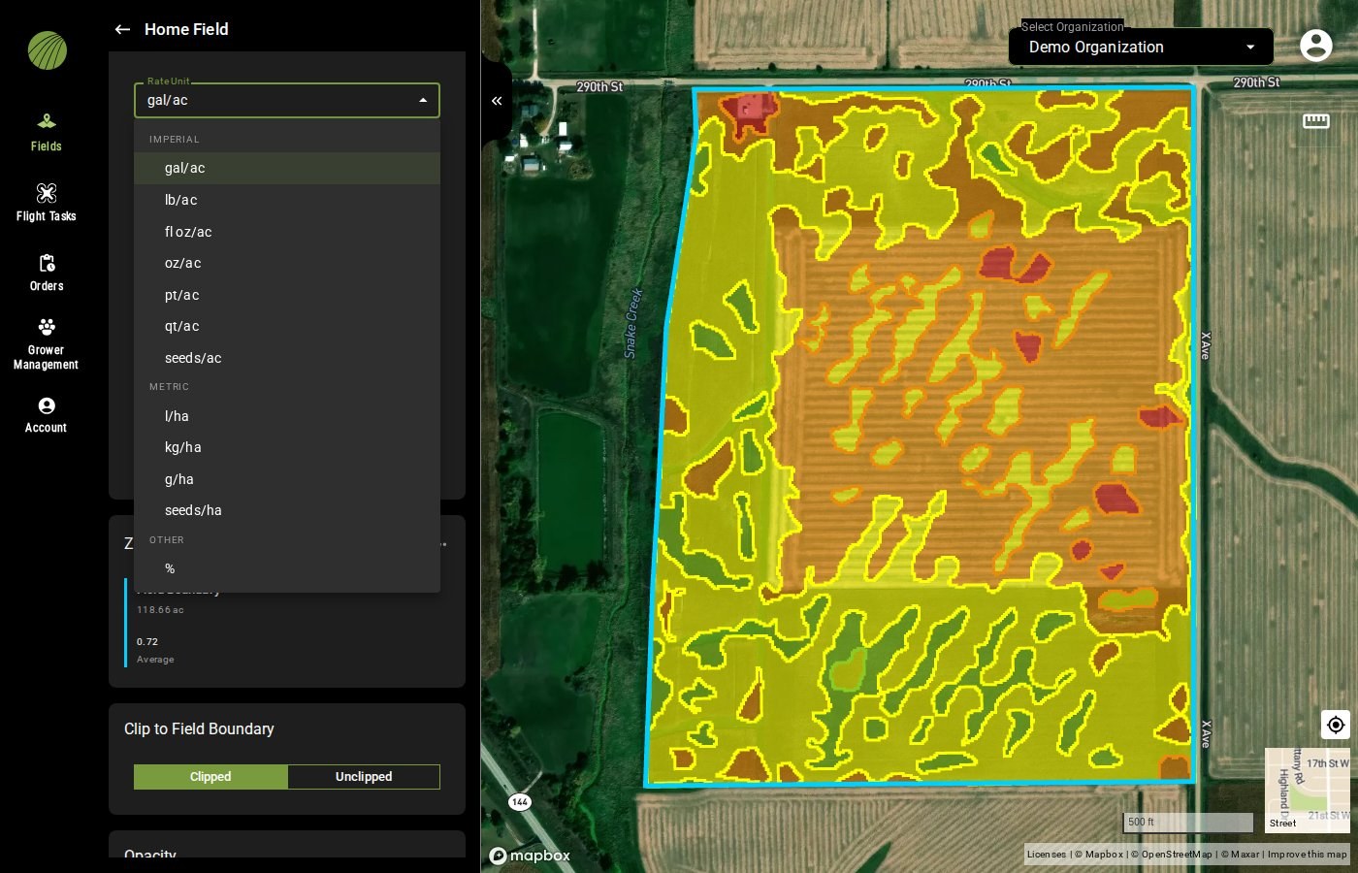1358x873 pixels.
Task: Choose l/ha metric unit
Action: click(x=287, y=416)
